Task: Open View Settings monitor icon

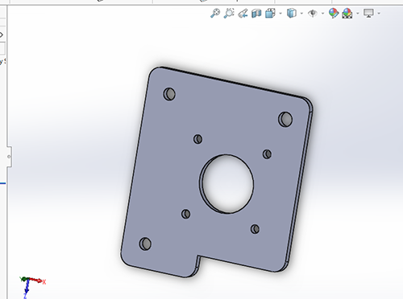Action: 368,13
